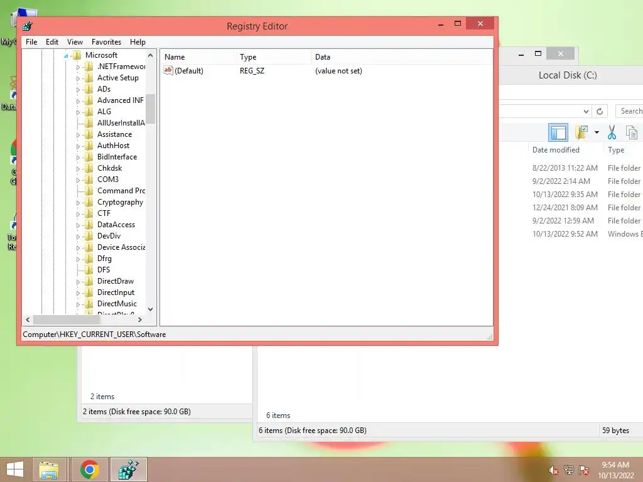
Task: Click the tree vertical scrollbar thumb
Action: point(151,109)
